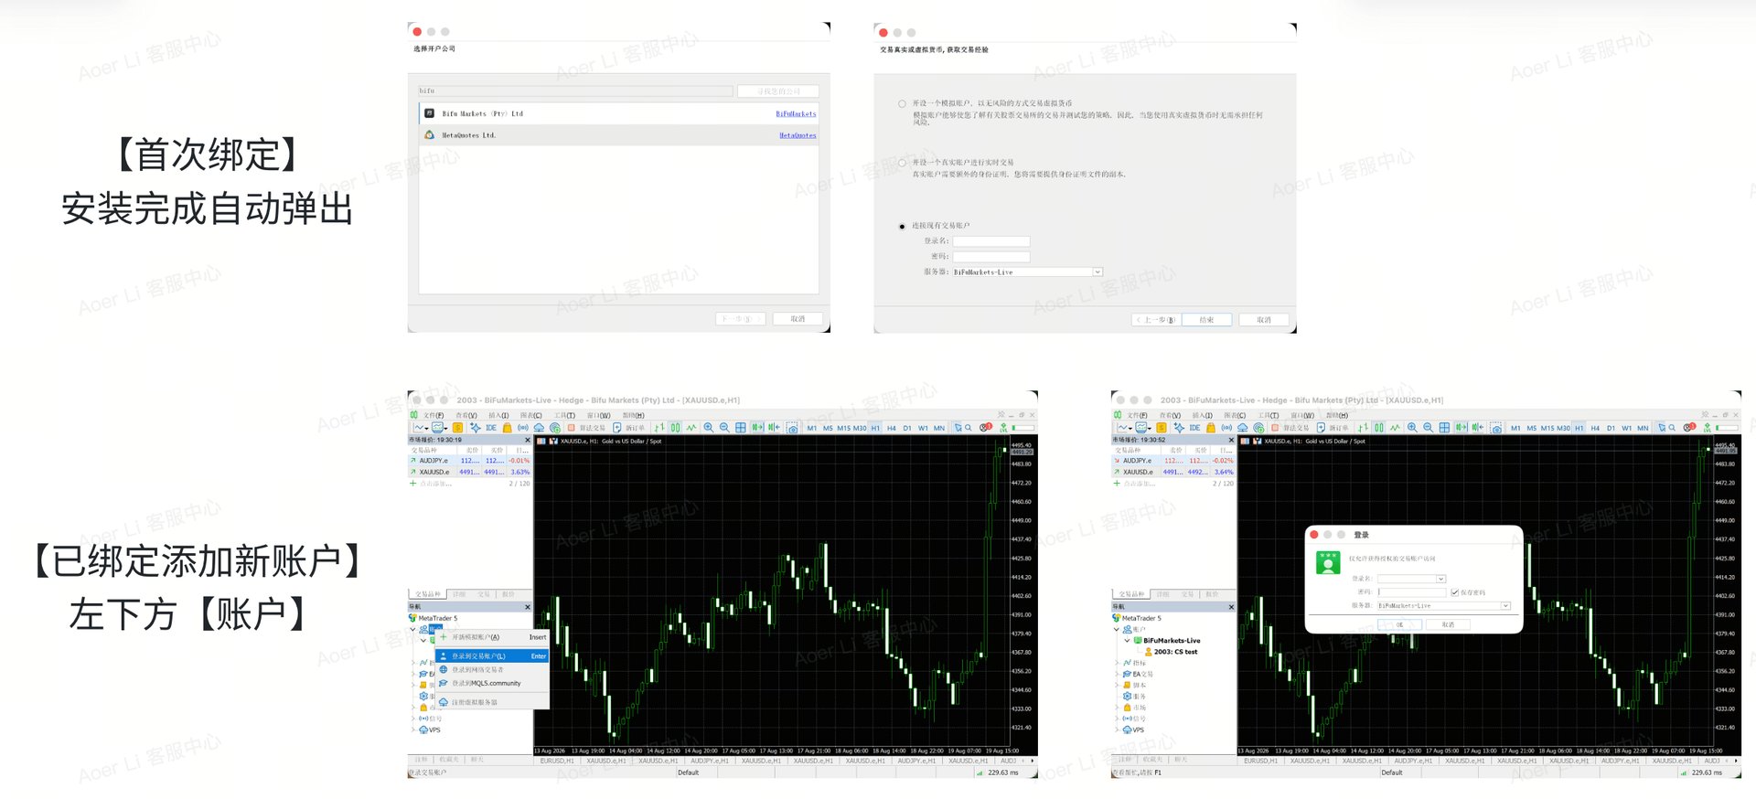
Task: Click the IDE icon in left MetaTrader toolbar
Action: pos(491,428)
